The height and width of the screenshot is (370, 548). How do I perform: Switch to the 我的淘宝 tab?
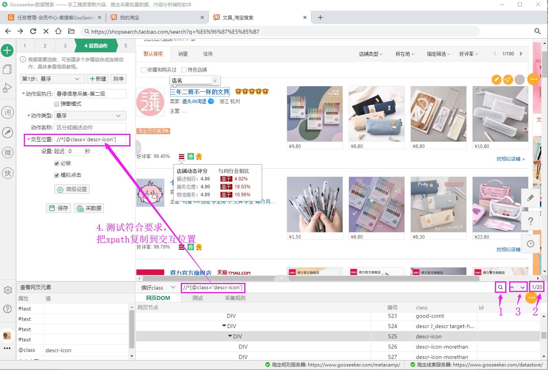pos(157,17)
